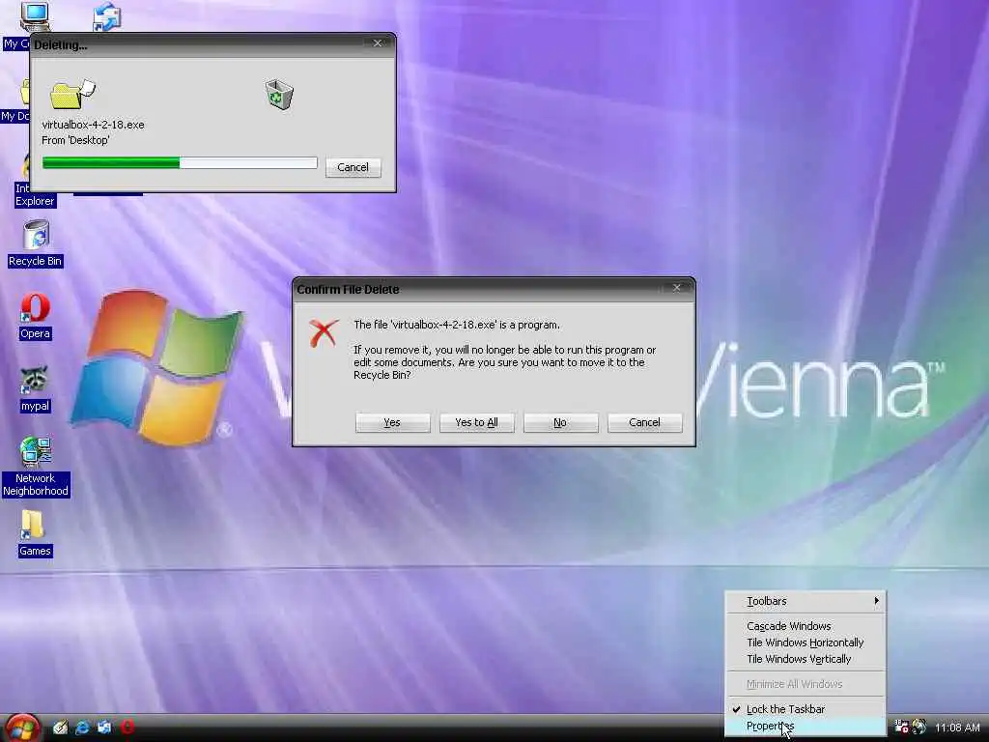Click the recycle bin icon in Deleting dialog

click(279, 94)
